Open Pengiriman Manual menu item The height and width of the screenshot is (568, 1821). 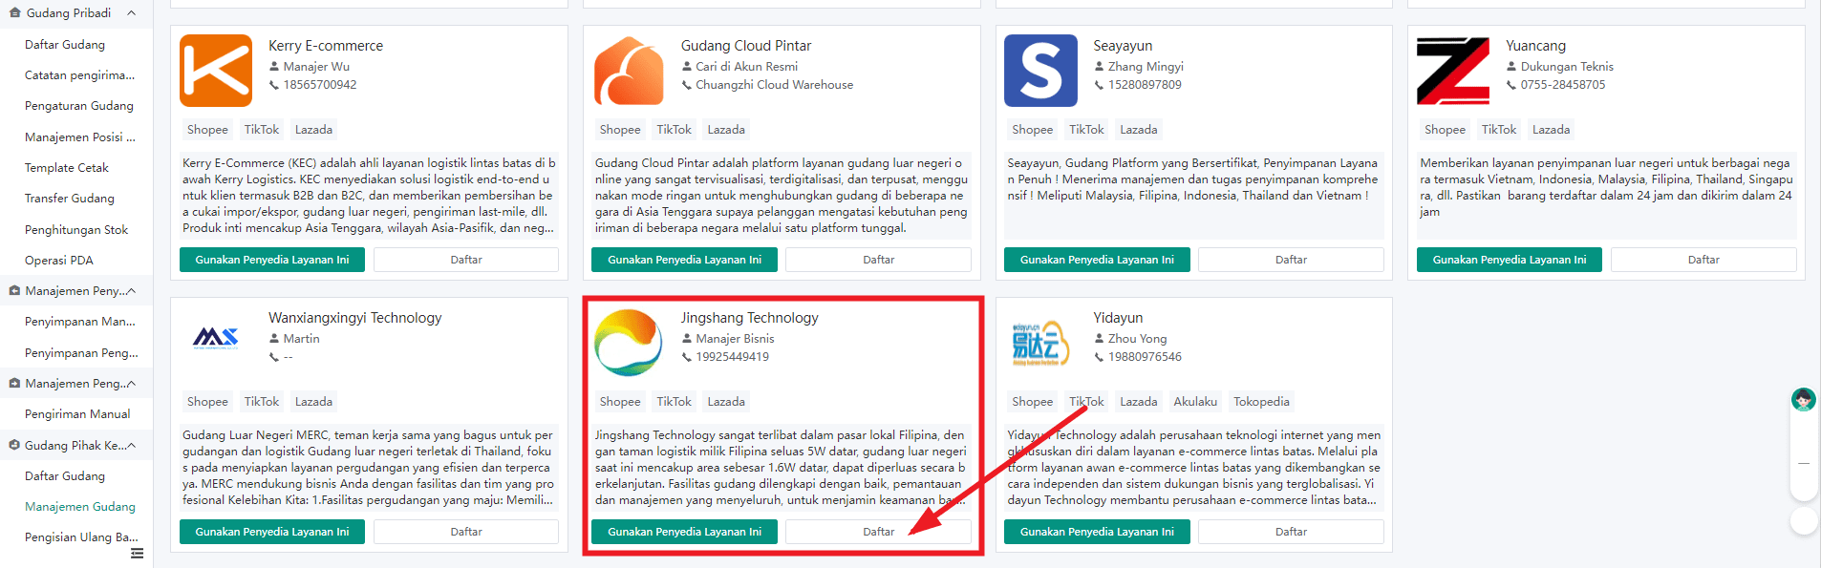77,414
